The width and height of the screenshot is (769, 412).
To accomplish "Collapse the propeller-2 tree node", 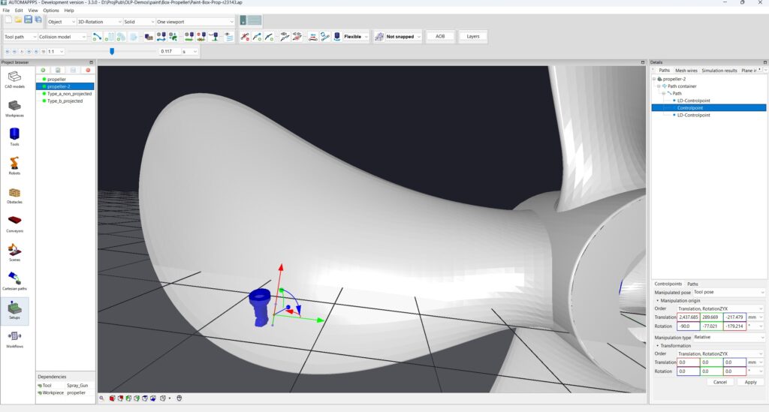I will [x=654, y=79].
